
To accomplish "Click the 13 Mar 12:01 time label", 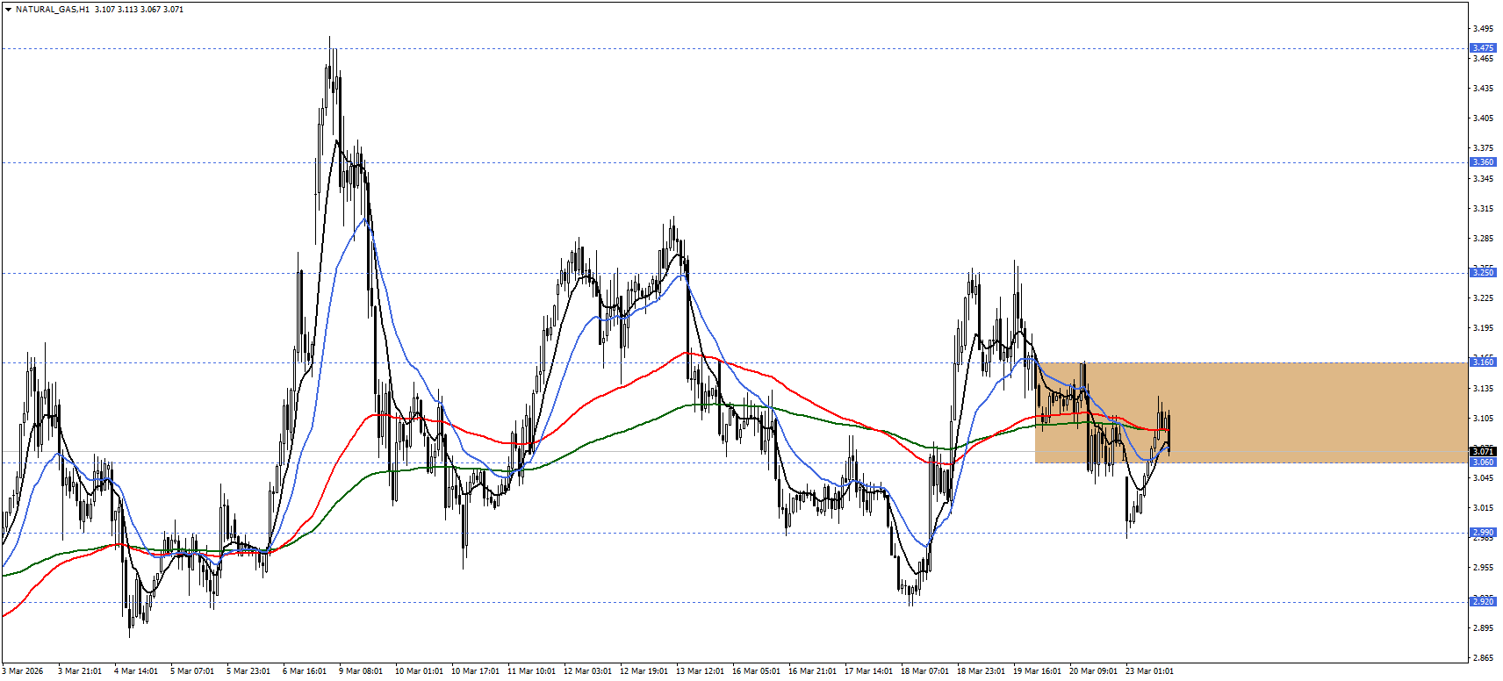I will [x=700, y=671].
